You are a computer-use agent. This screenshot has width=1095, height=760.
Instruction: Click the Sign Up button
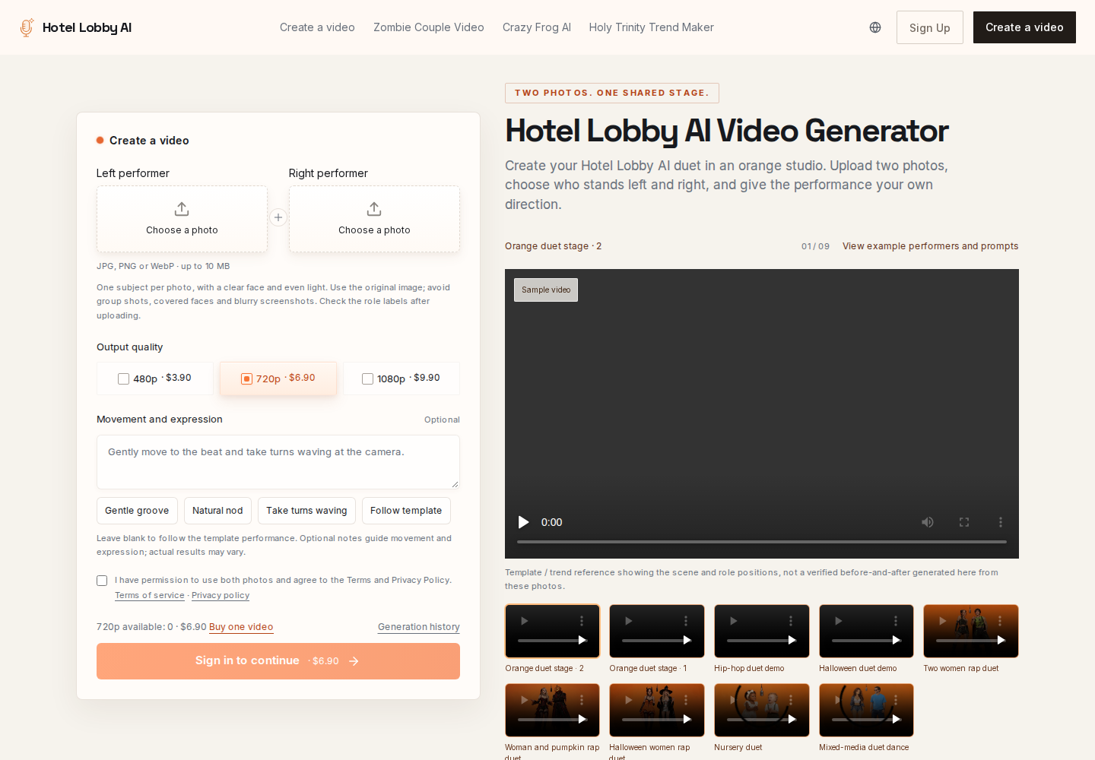tap(930, 27)
